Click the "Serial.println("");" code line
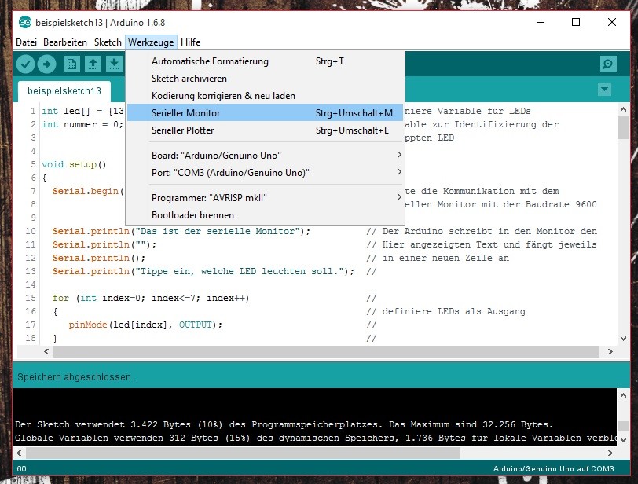Image resolution: width=638 pixels, height=484 pixels. 104,244
